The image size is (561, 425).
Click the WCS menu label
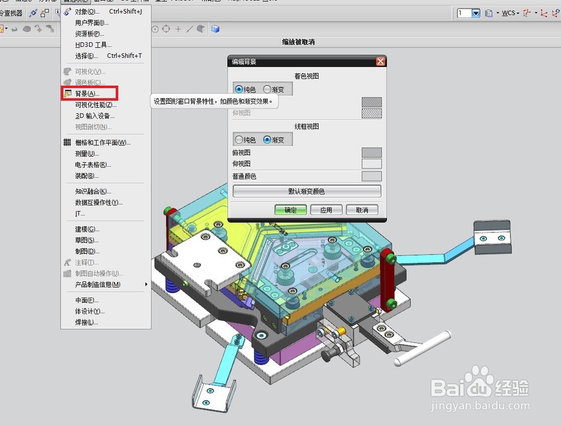[508, 13]
